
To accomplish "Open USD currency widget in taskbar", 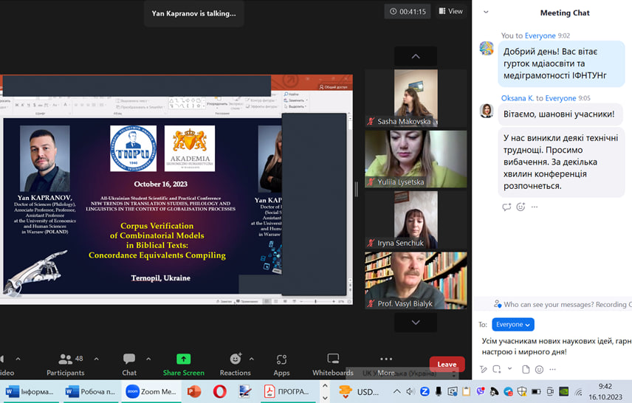I will coord(359,392).
